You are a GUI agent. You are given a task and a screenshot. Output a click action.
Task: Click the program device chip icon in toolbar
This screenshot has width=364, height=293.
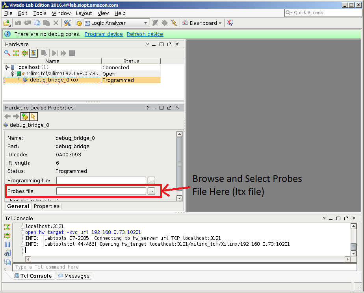click(165, 23)
